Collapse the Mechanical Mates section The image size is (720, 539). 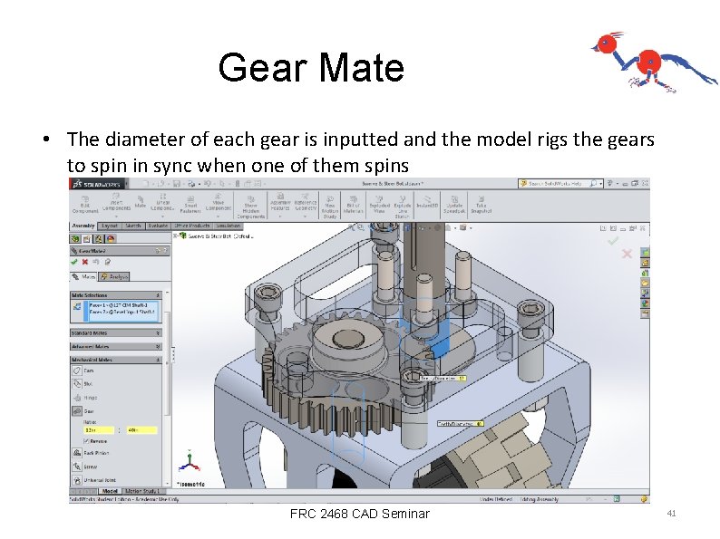coord(158,360)
